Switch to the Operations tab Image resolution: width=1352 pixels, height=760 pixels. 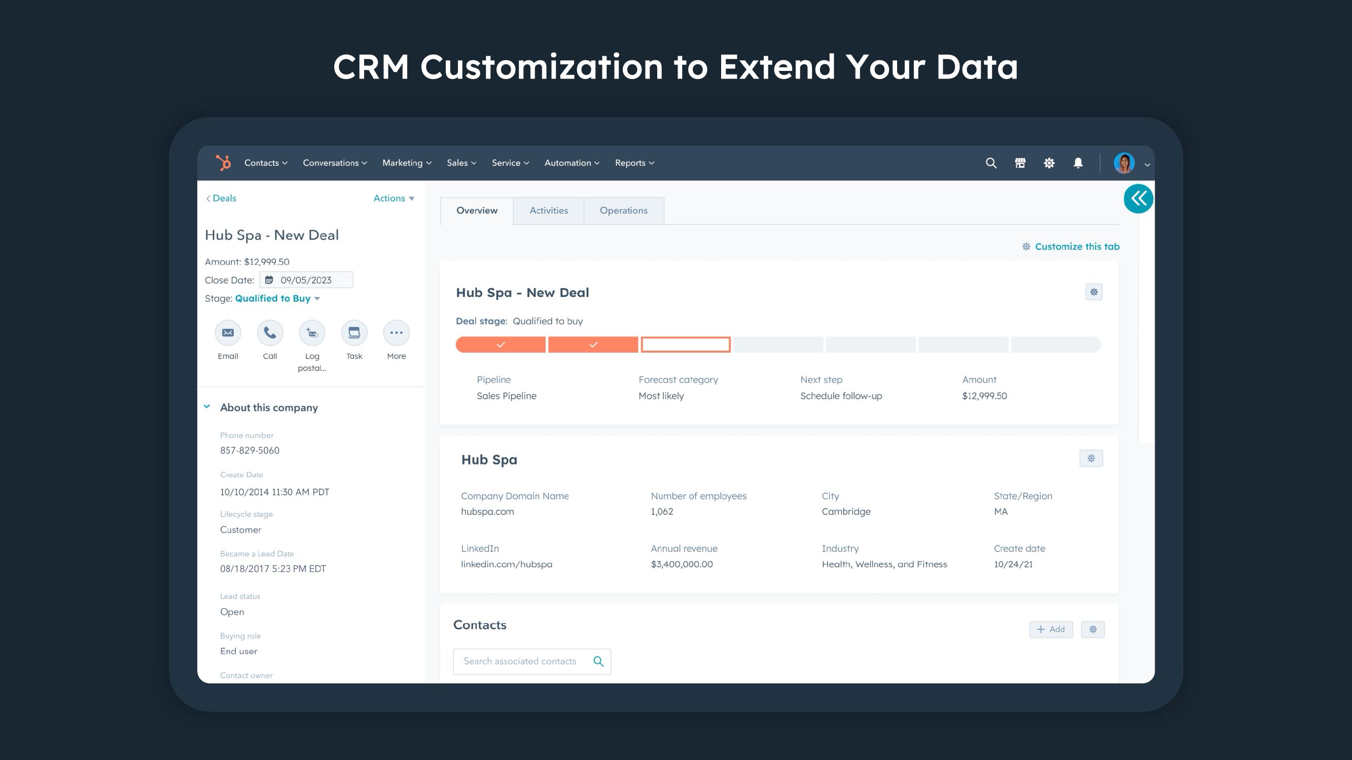pos(624,211)
